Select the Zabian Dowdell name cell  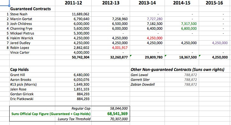(x=147, y=84)
